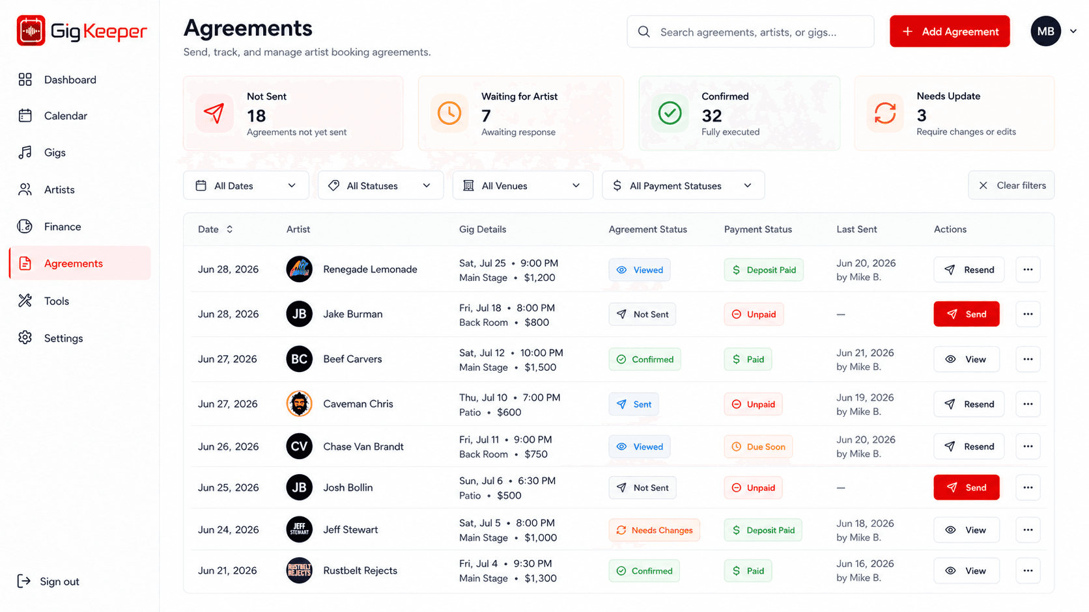1089x612 pixels.
Task: Sort the table by Date column
Action: click(x=215, y=229)
